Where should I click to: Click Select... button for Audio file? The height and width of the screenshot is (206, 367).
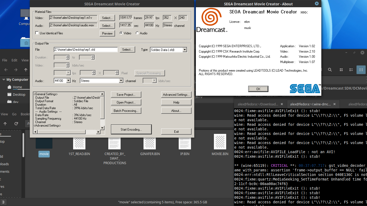[107, 26]
